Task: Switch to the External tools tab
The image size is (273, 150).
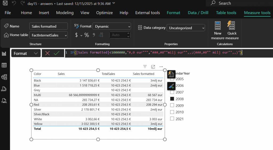Action: (x=147, y=13)
